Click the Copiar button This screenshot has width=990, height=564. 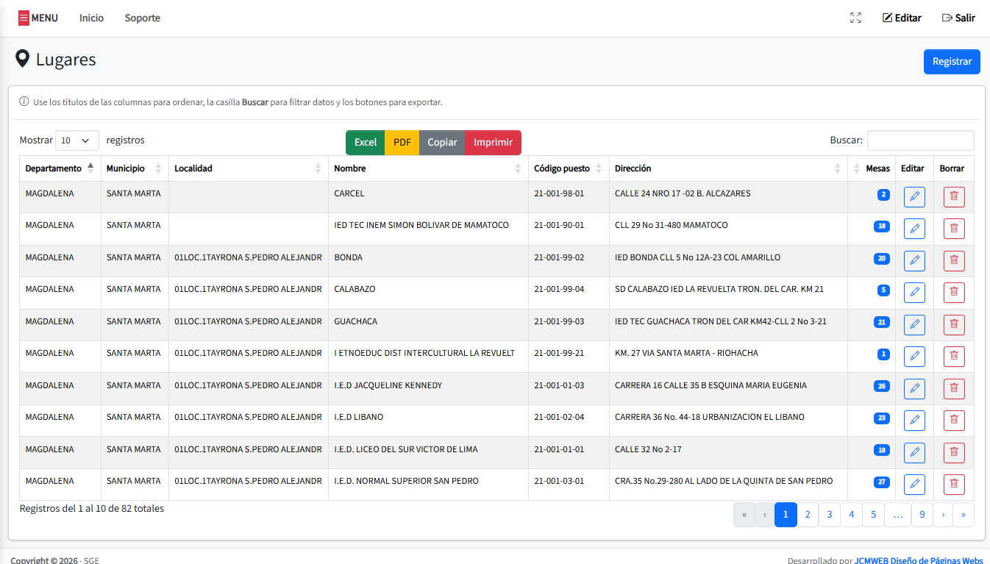tap(442, 143)
